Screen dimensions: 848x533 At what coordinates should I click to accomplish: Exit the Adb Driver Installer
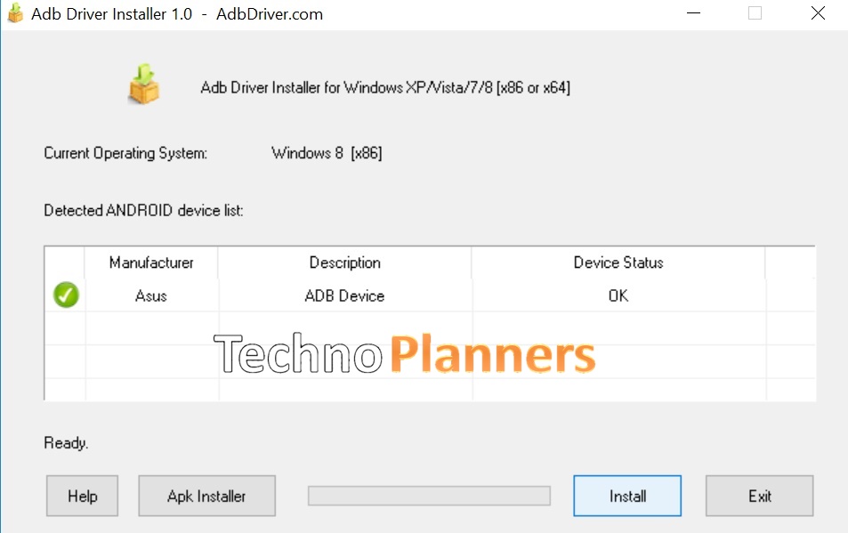(x=758, y=496)
